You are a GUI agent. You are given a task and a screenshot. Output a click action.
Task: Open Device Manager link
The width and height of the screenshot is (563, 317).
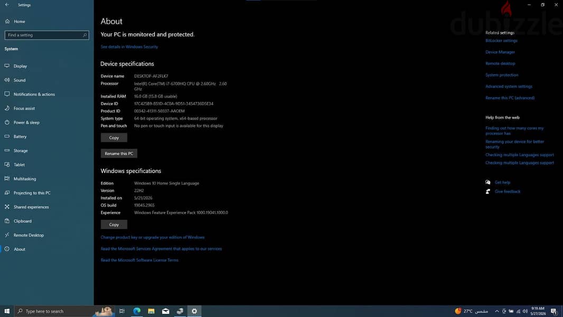(500, 52)
